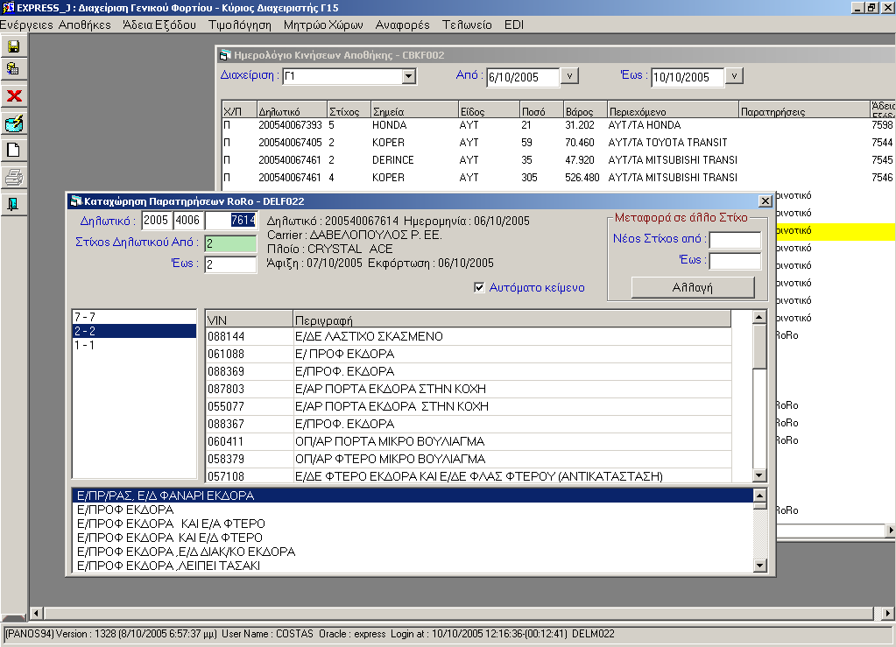This screenshot has width=896, height=647.
Task: Click the Έως field below Στίχος Δηλωτικού Από
Action: point(231,264)
